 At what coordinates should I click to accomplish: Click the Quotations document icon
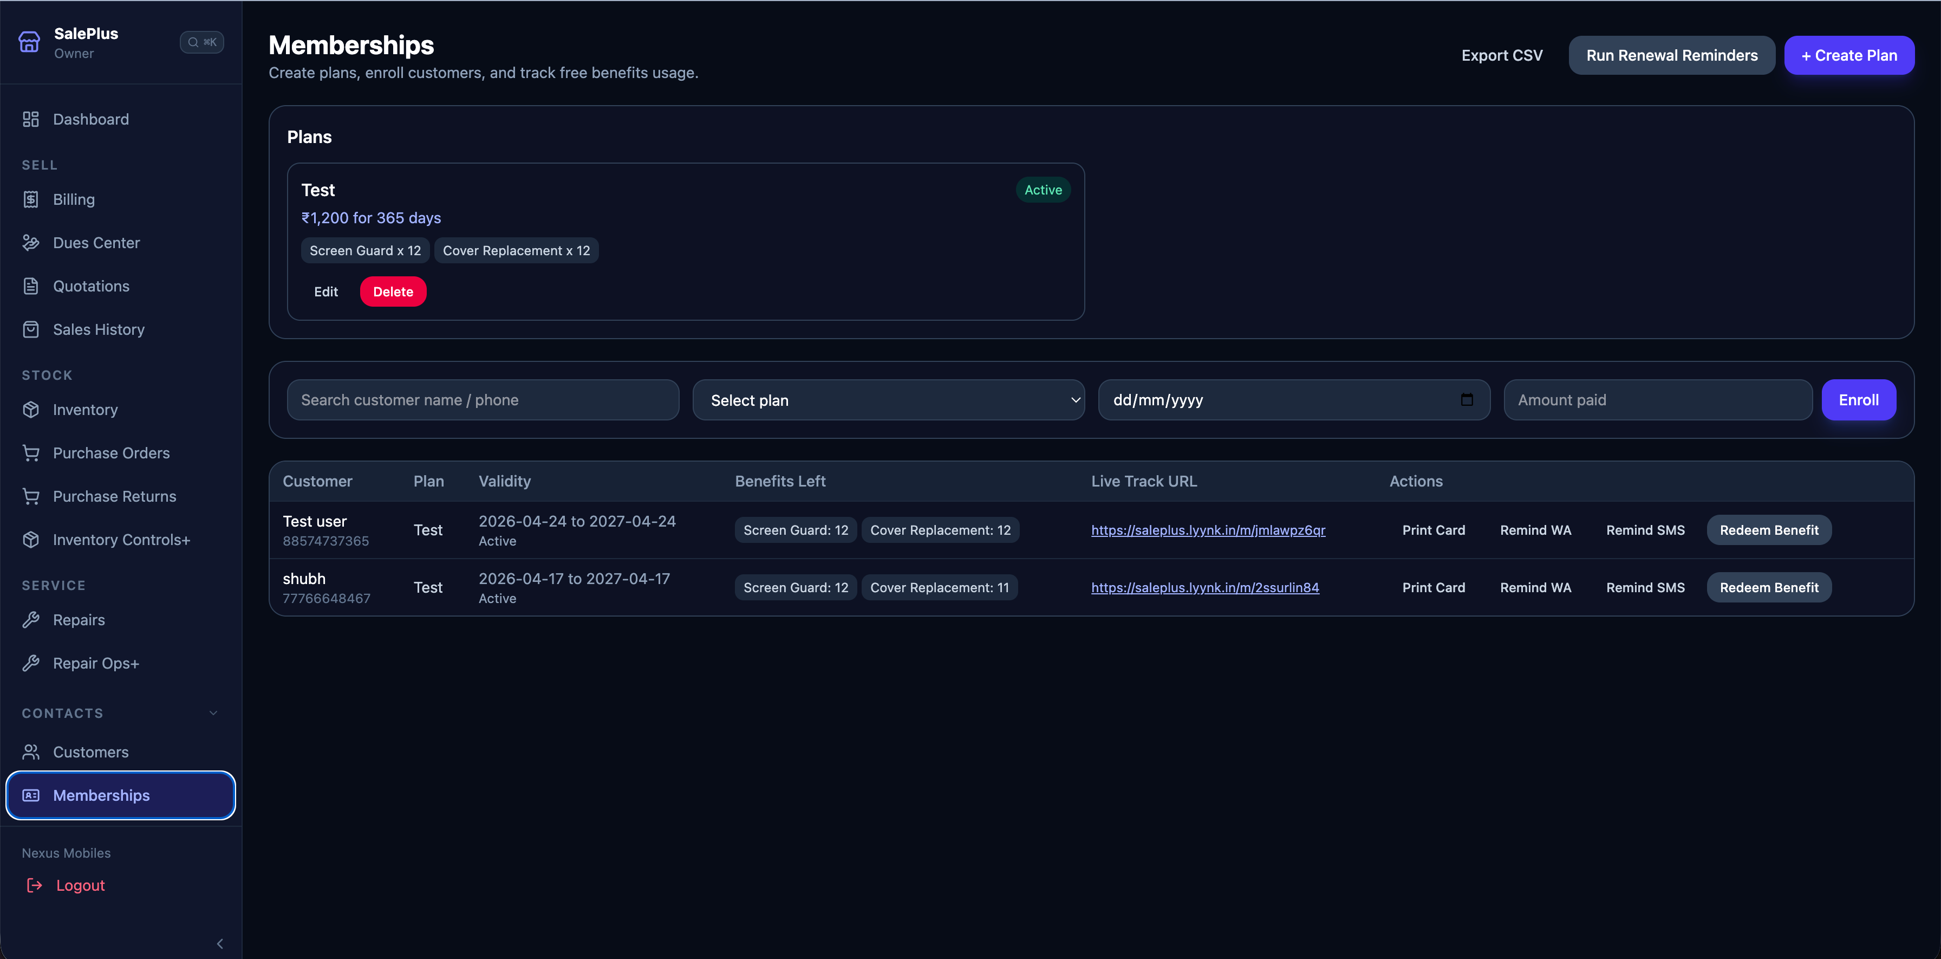pyautogui.click(x=30, y=286)
